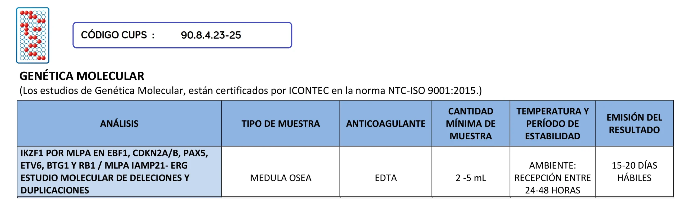Click the 15-20 DÍAS HÁBILES cell
This screenshot has height=207, width=694.
634,172
